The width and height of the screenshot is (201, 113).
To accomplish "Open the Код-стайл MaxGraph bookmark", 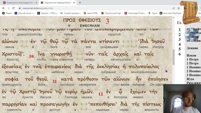I will (x=171, y=13).
